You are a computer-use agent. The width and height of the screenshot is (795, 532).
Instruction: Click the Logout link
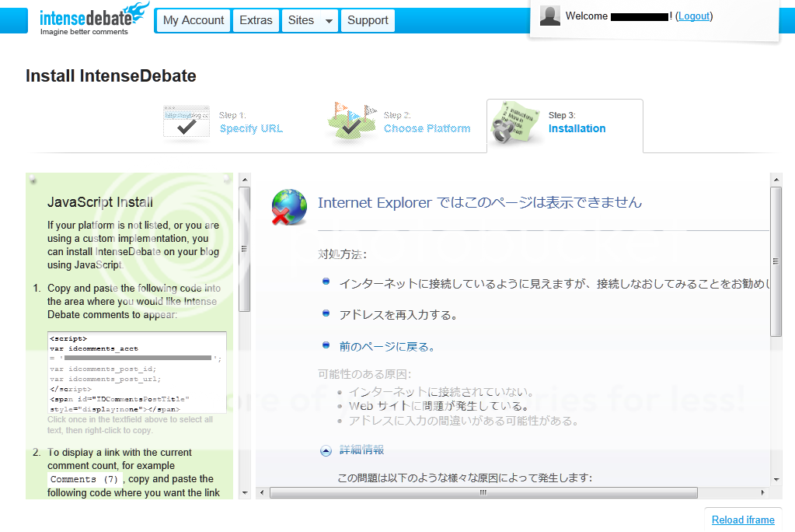coord(694,16)
